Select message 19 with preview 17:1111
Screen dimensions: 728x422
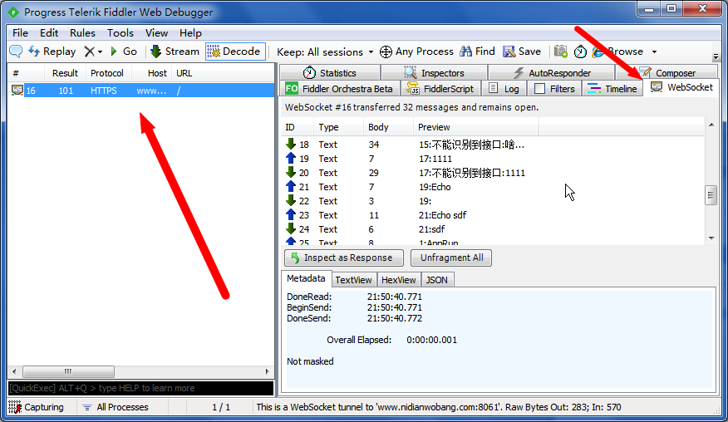pos(492,159)
